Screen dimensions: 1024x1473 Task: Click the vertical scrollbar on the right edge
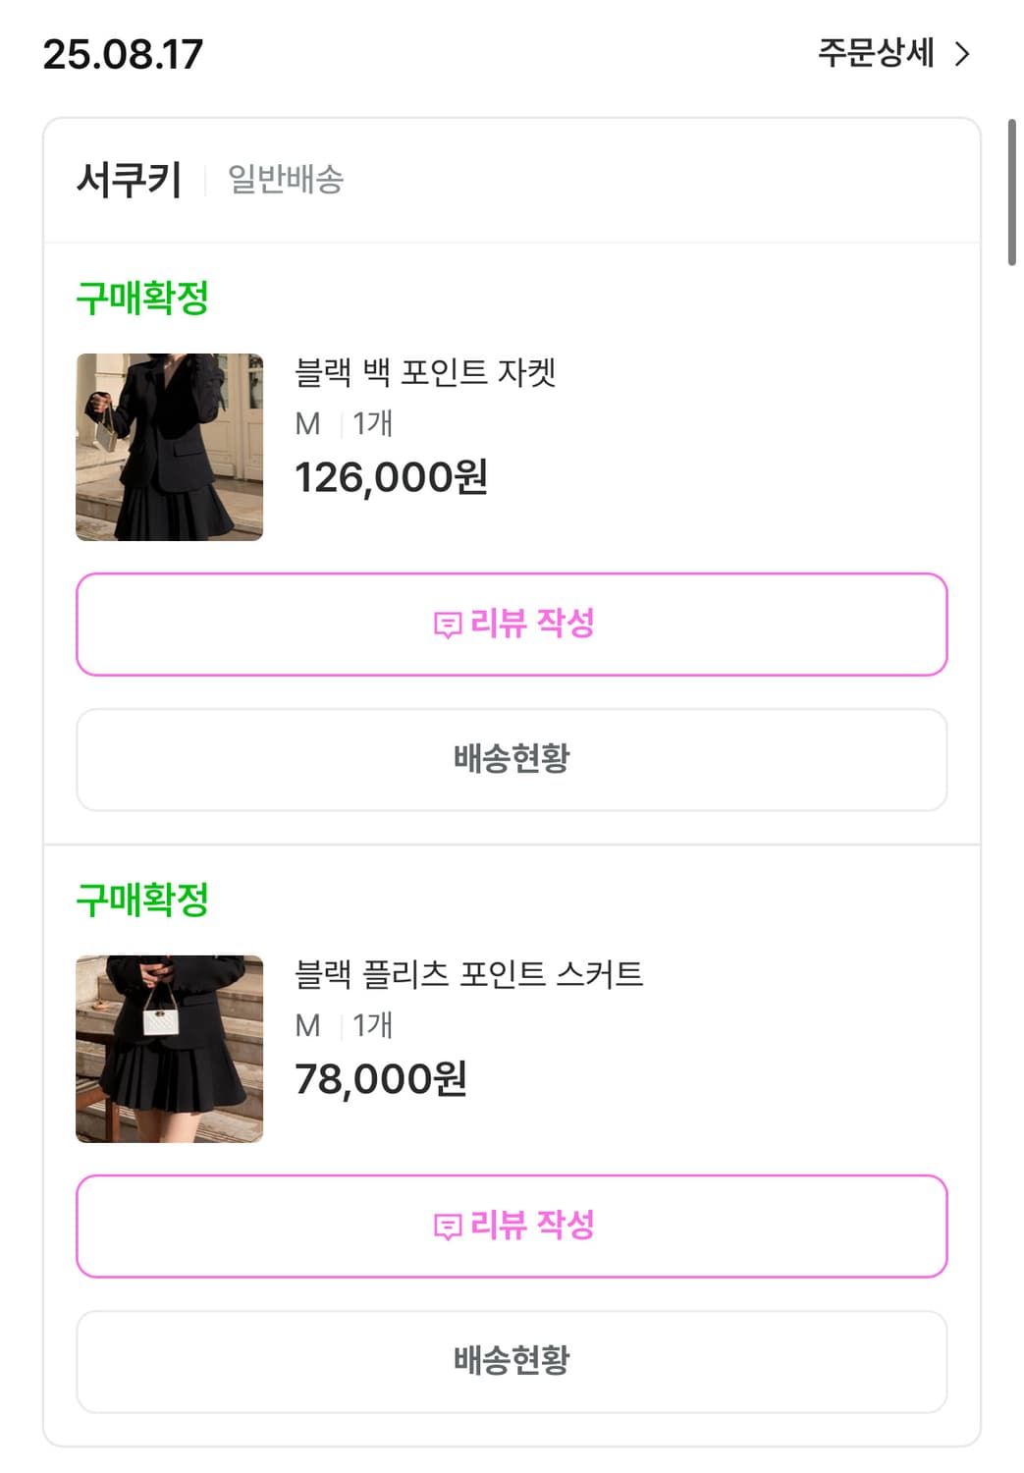pos(1011,192)
